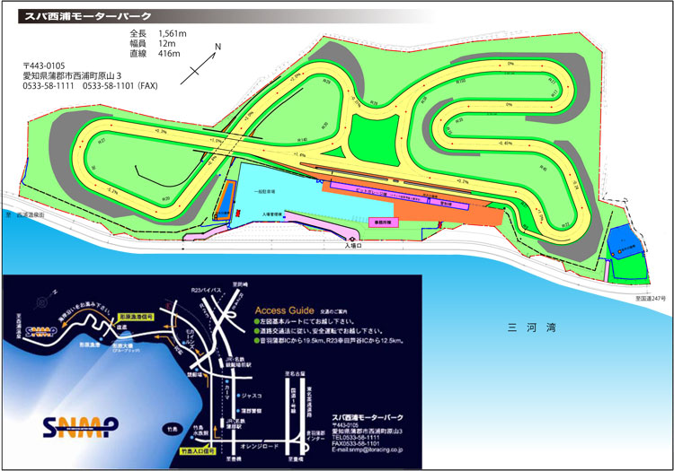Click the blue pond at the circuit's east end
The height and width of the screenshot is (471, 674).
point(625,241)
